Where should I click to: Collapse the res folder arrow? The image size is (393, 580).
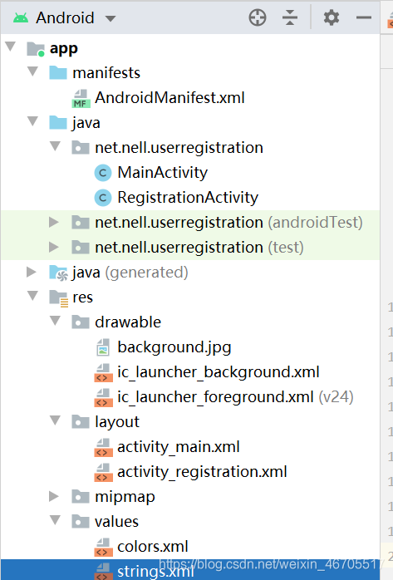pos(33,296)
